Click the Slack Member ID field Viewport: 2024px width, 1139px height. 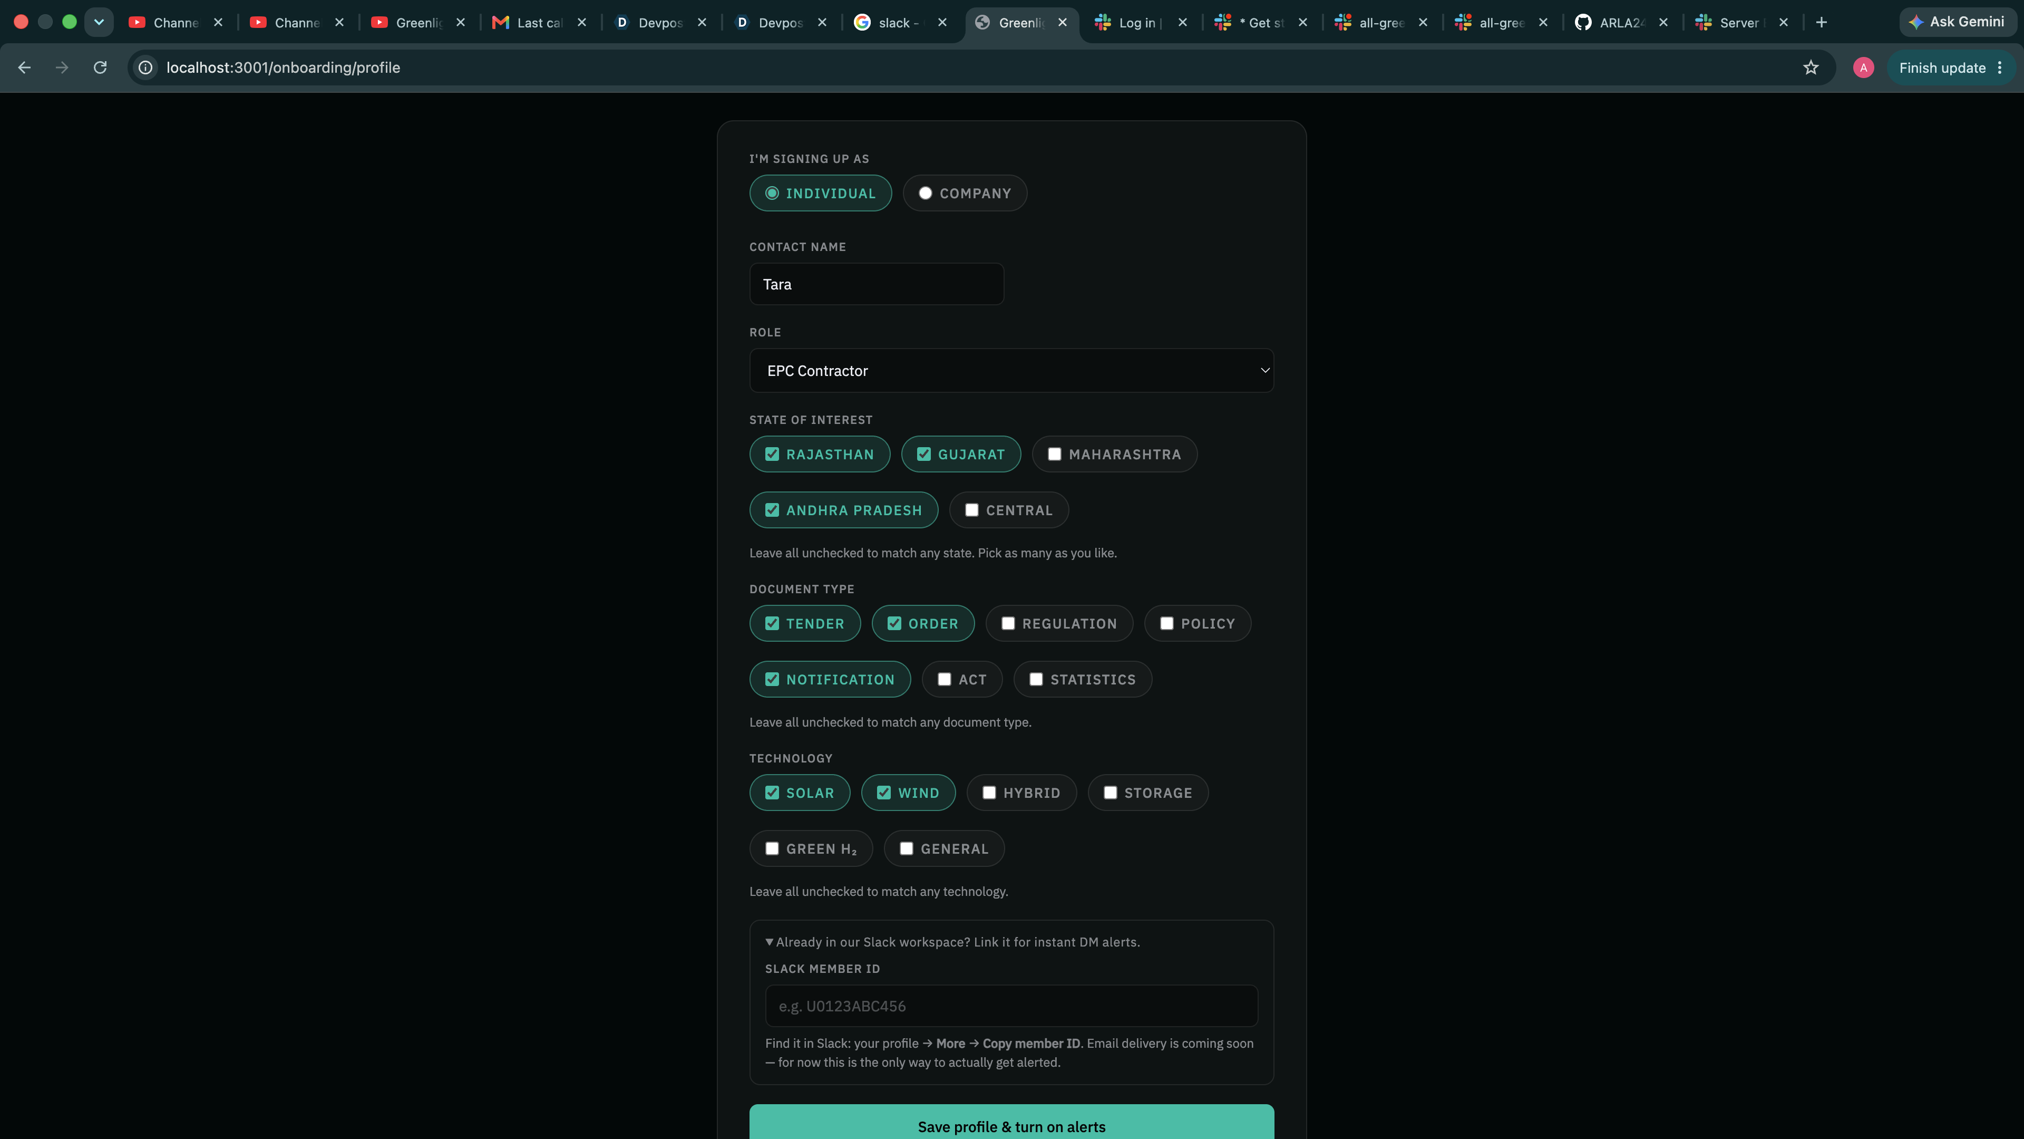click(1012, 1006)
